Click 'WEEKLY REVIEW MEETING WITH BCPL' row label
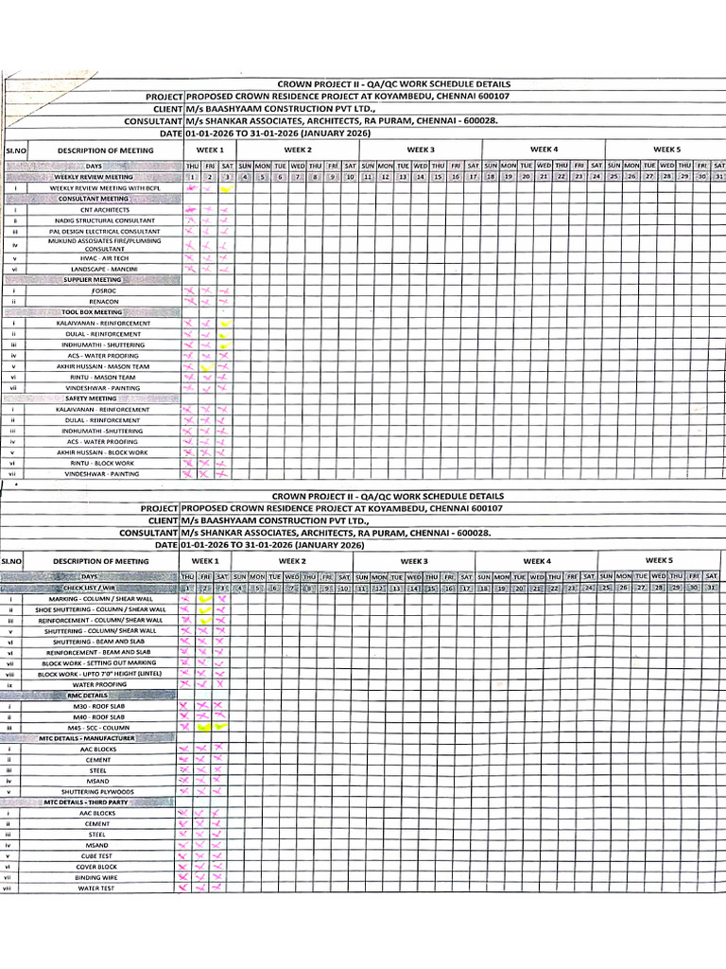The image size is (726, 969). point(105,188)
